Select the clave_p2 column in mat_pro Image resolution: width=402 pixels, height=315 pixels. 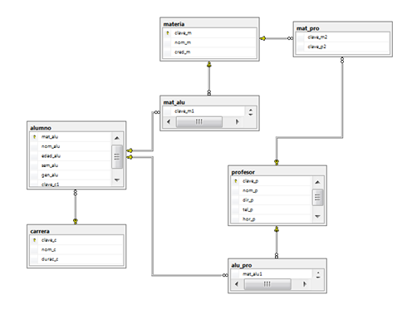(343, 47)
